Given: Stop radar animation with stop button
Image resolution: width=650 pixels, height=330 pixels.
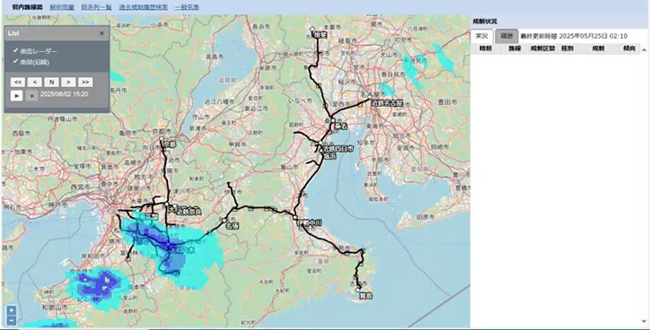Looking at the screenshot, I should (x=31, y=96).
